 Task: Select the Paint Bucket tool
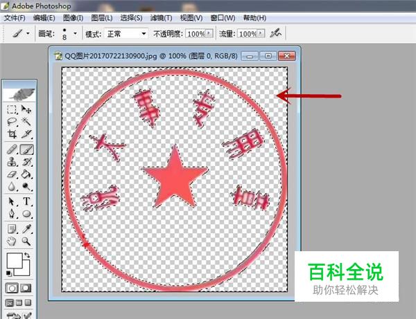click(26, 174)
